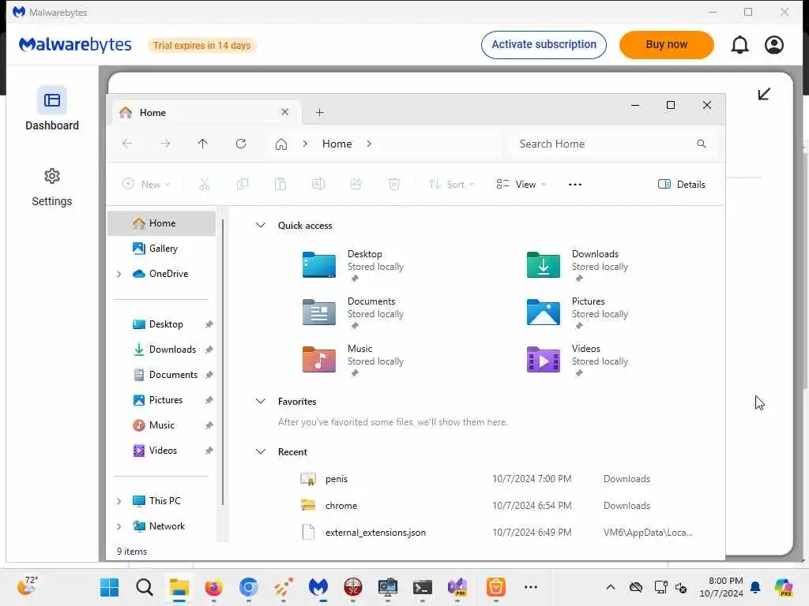This screenshot has width=809, height=606.
Task: Close the Home tab
Action: [x=284, y=112]
